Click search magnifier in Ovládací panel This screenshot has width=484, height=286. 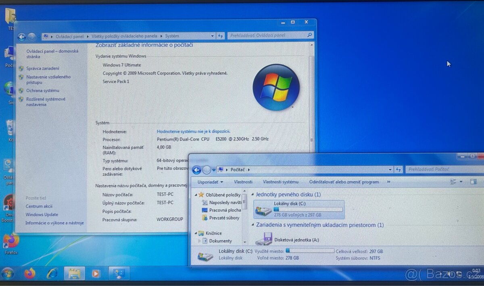[x=309, y=35]
